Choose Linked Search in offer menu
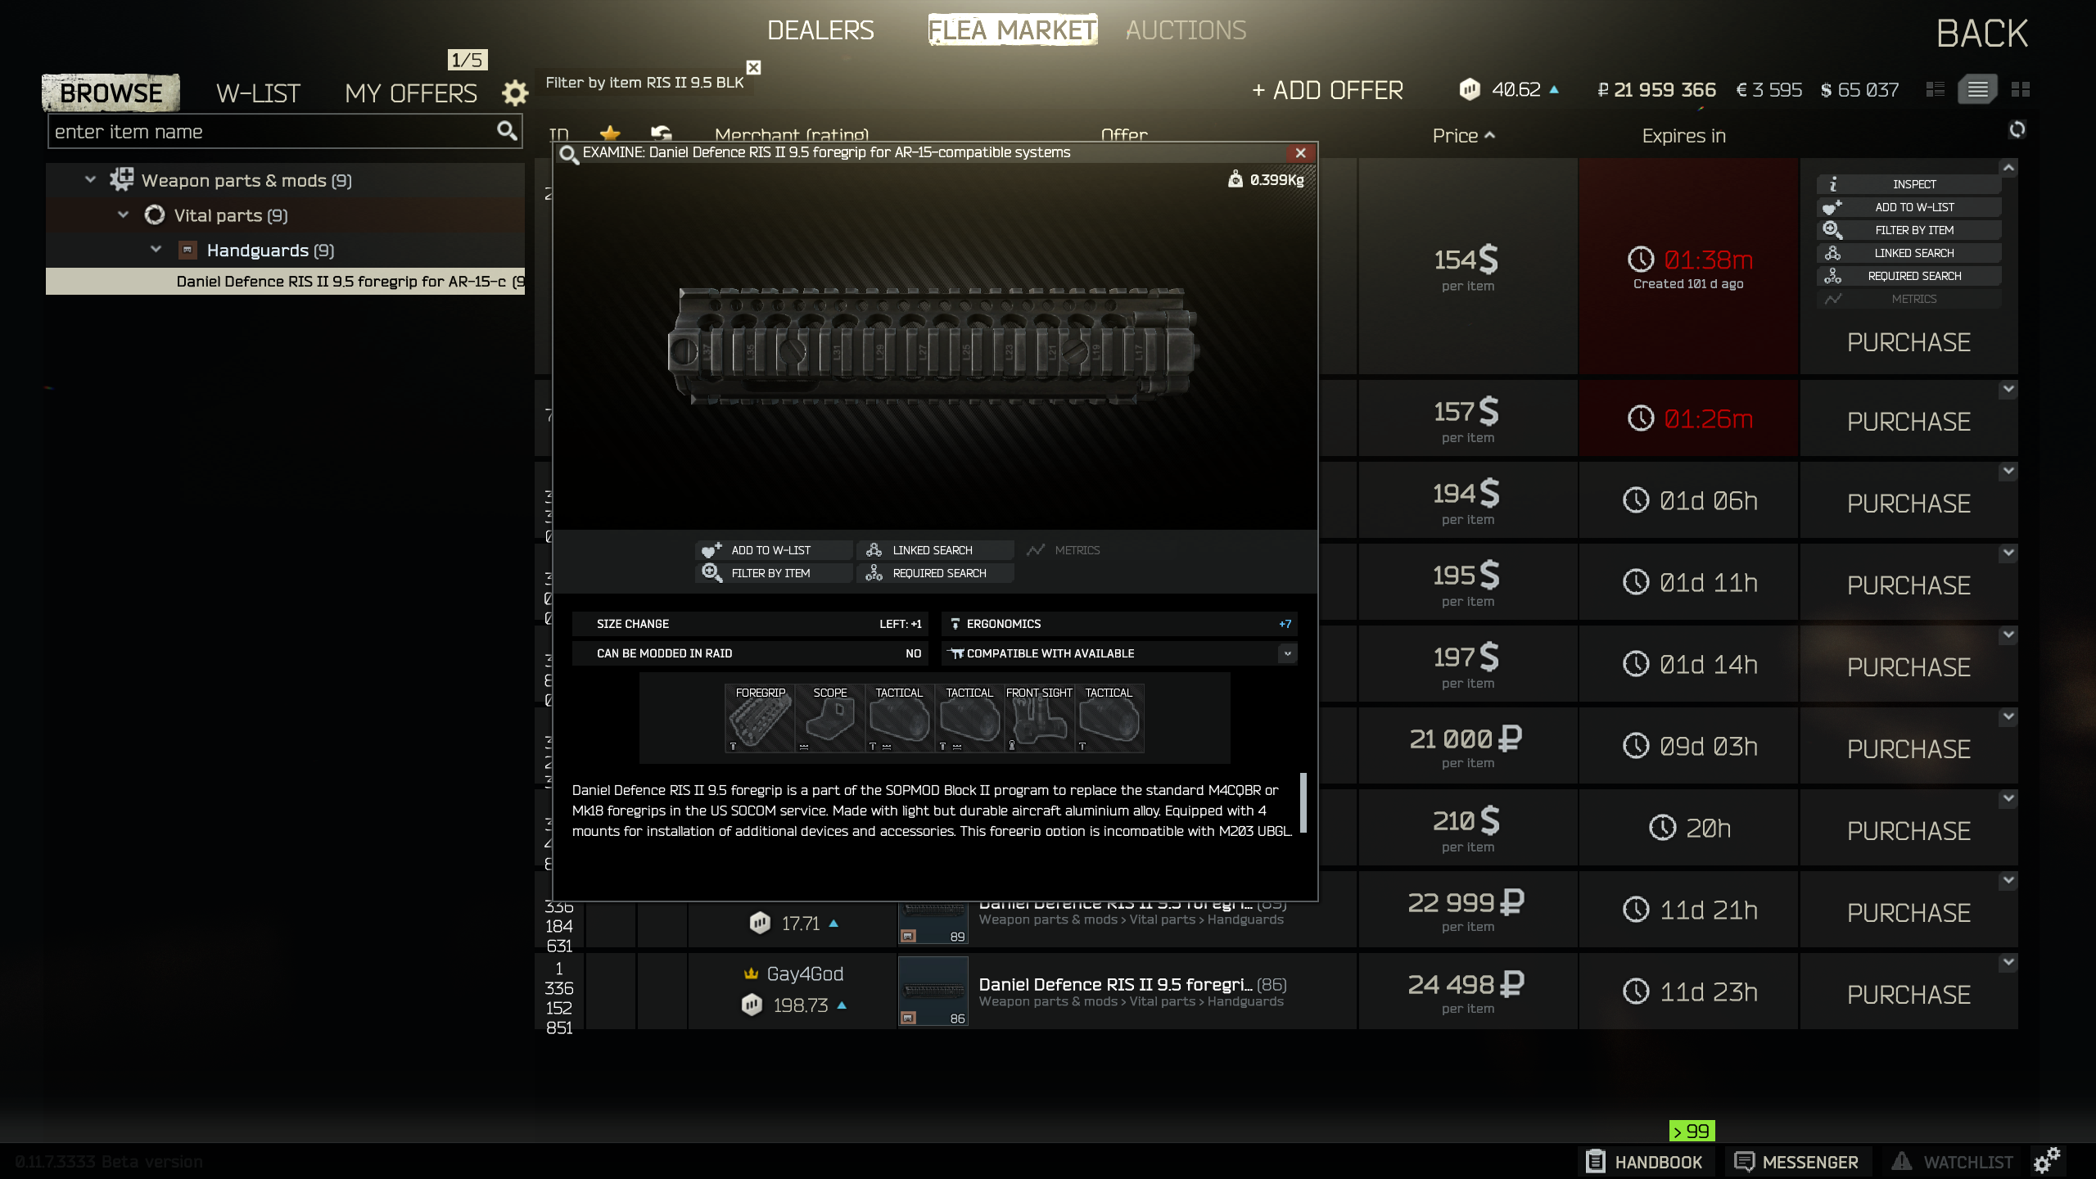 (1909, 253)
